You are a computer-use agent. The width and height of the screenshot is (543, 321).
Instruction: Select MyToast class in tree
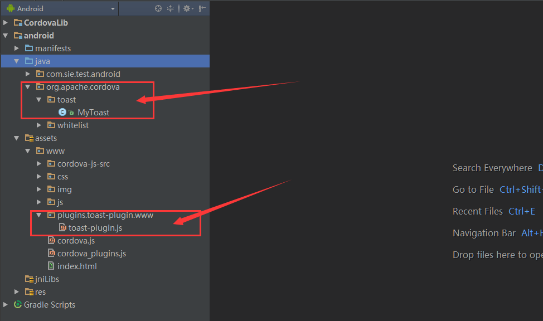coord(94,113)
